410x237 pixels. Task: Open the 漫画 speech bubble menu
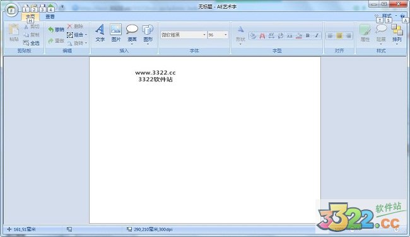click(132, 34)
